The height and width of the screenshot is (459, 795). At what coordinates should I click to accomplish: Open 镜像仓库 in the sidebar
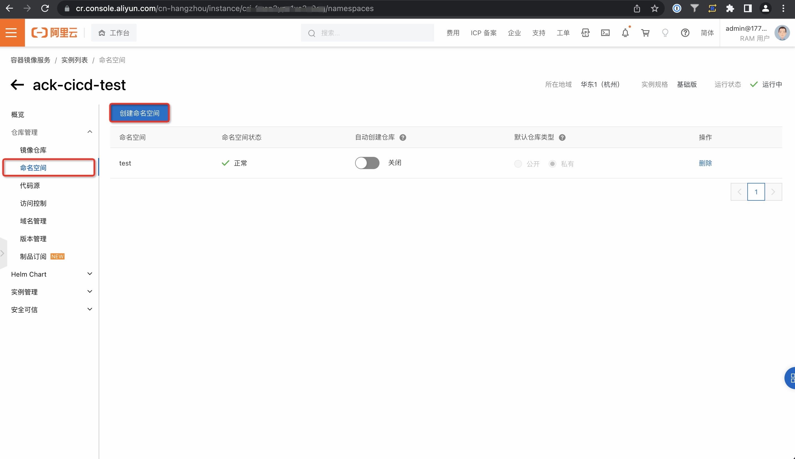[33, 150]
